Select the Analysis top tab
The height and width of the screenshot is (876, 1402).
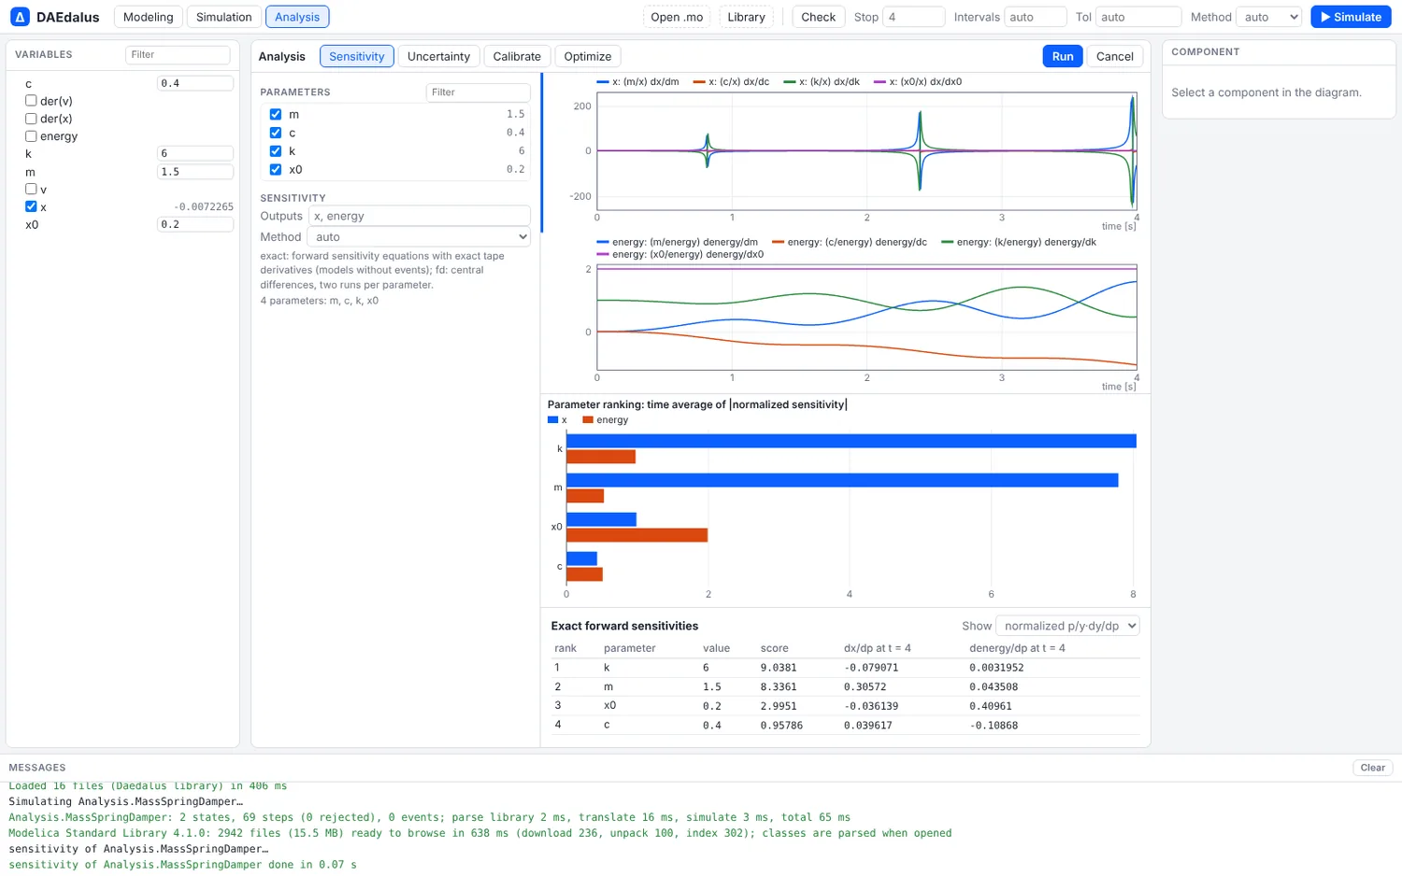[297, 17]
